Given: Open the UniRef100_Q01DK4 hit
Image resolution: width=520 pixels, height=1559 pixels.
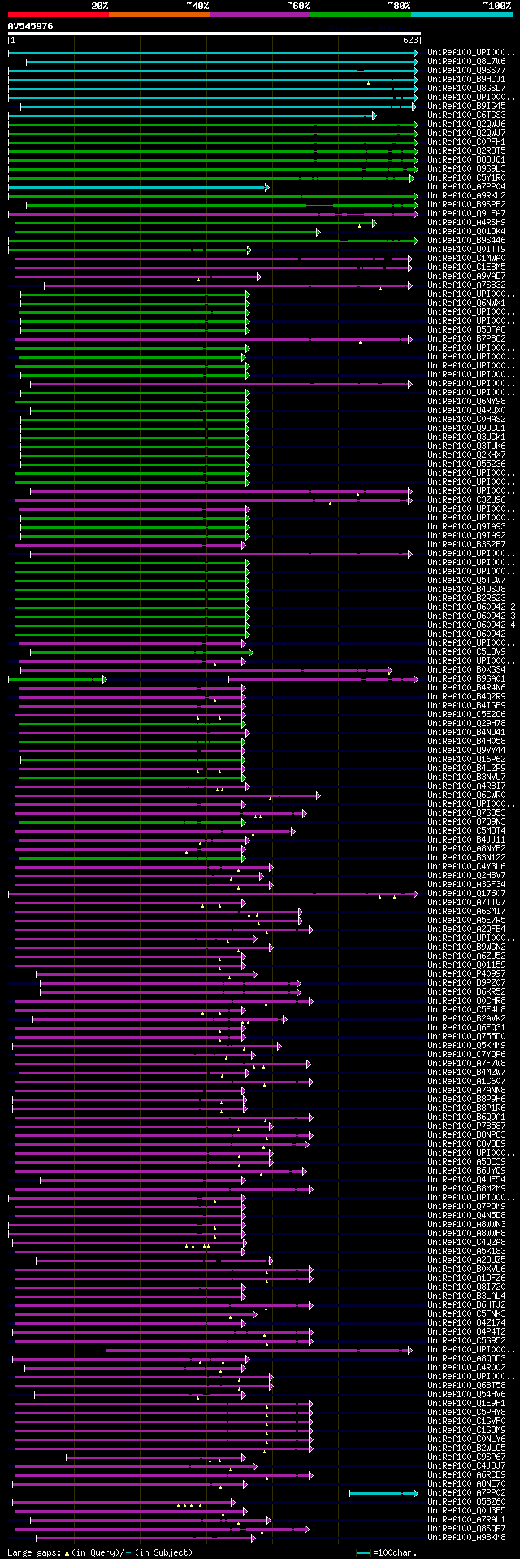Looking at the screenshot, I should click(x=466, y=232).
